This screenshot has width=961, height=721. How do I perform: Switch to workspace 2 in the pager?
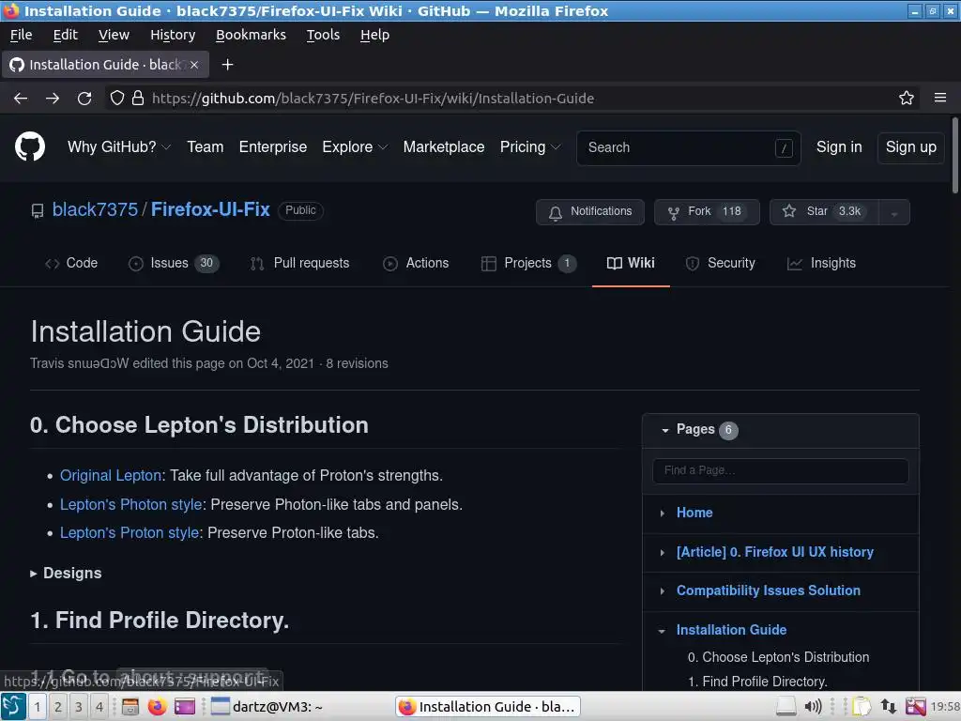point(57,706)
